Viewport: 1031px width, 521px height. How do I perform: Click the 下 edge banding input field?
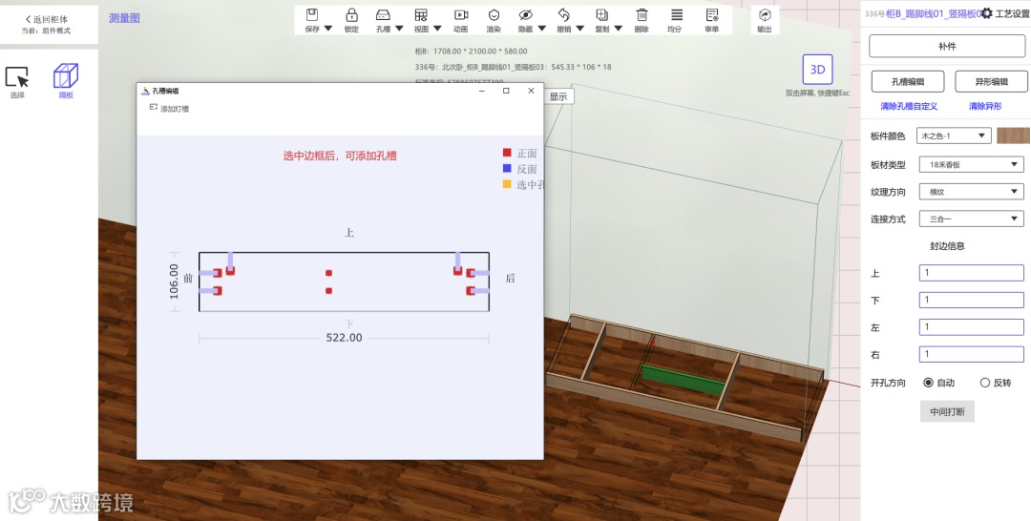click(971, 300)
